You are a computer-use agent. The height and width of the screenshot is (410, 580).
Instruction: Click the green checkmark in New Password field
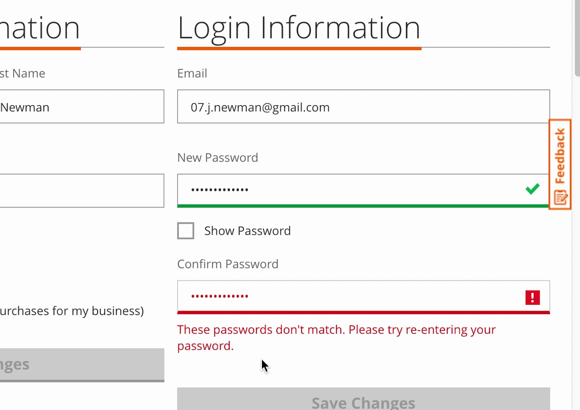coord(532,189)
